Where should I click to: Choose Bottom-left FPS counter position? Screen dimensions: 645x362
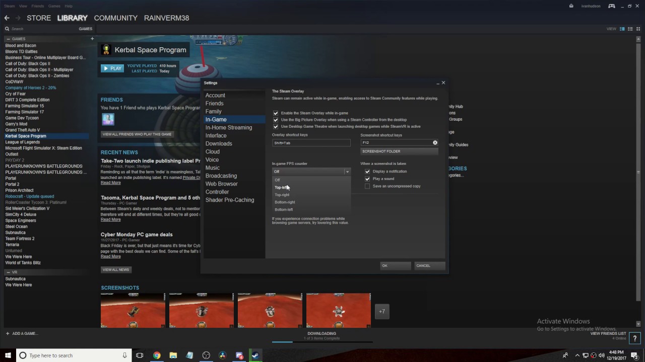click(311, 210)
